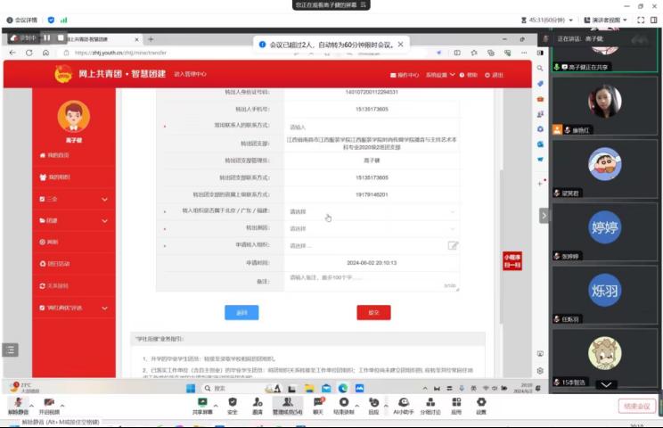663x428 pixels.
Task: Click the 解除静音 microphone icon
Action: (x=18, y=404)
